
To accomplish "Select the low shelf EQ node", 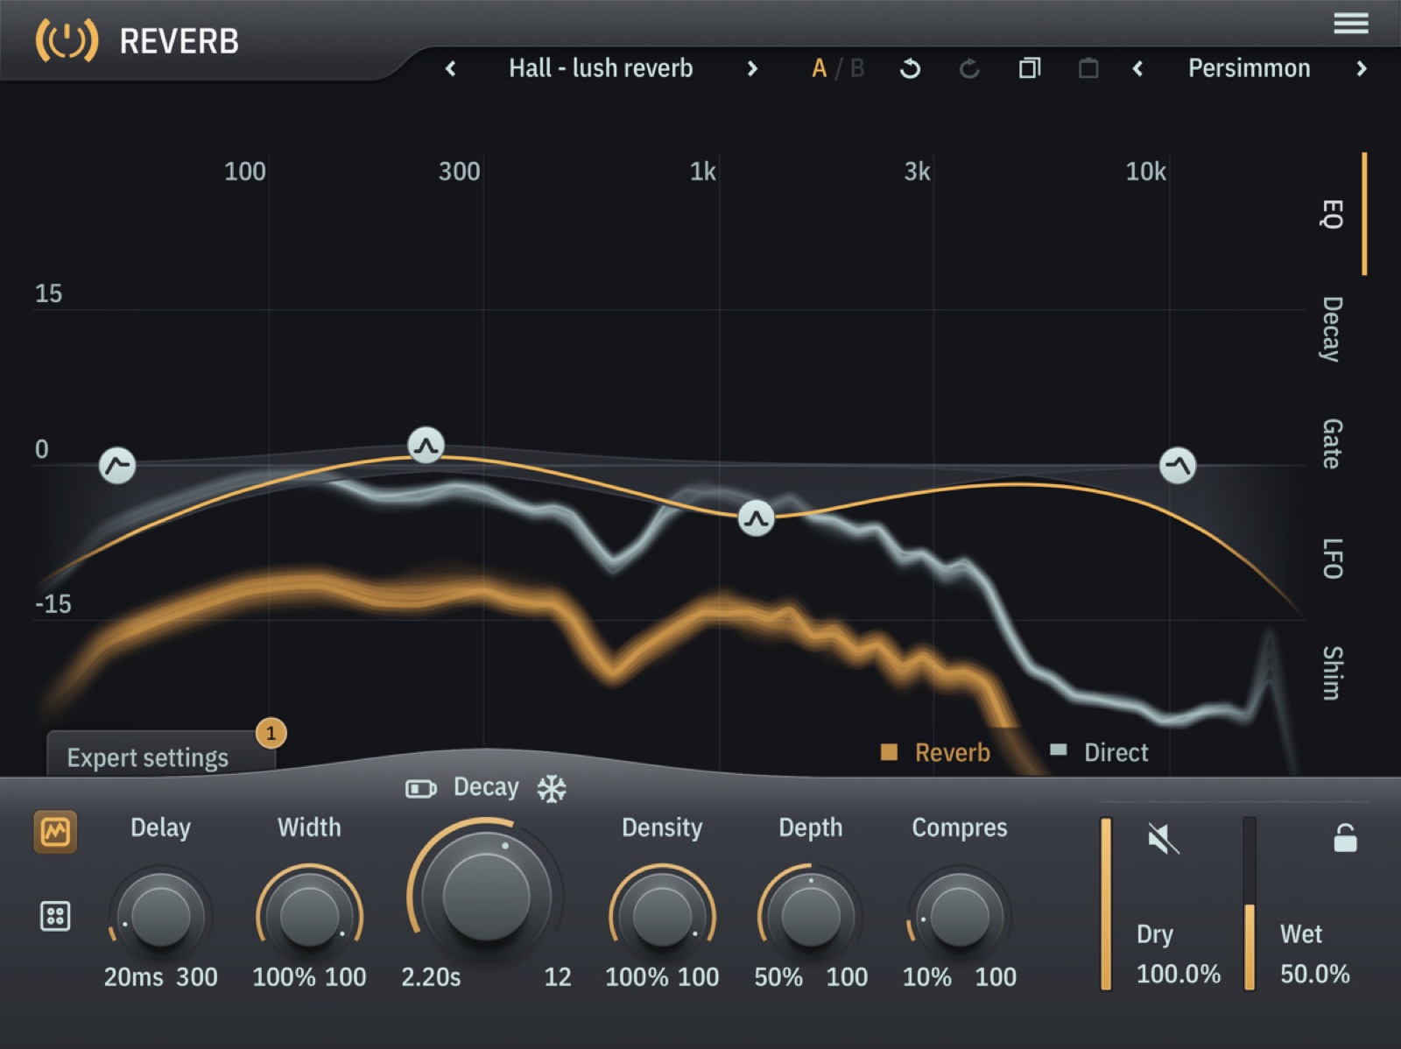I will coord(117,465).
